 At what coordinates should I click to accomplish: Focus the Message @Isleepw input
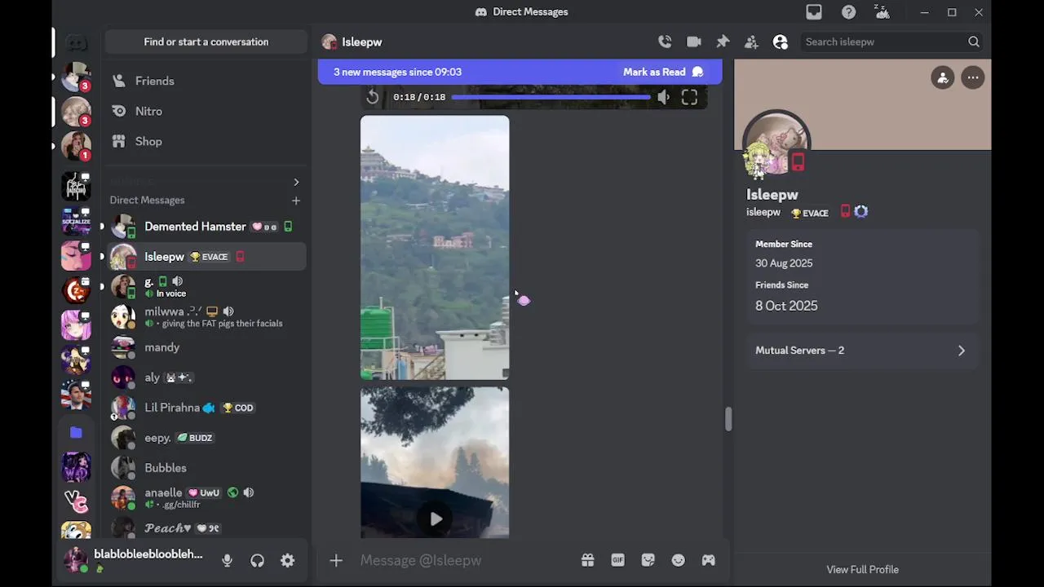tap(465, 560)
